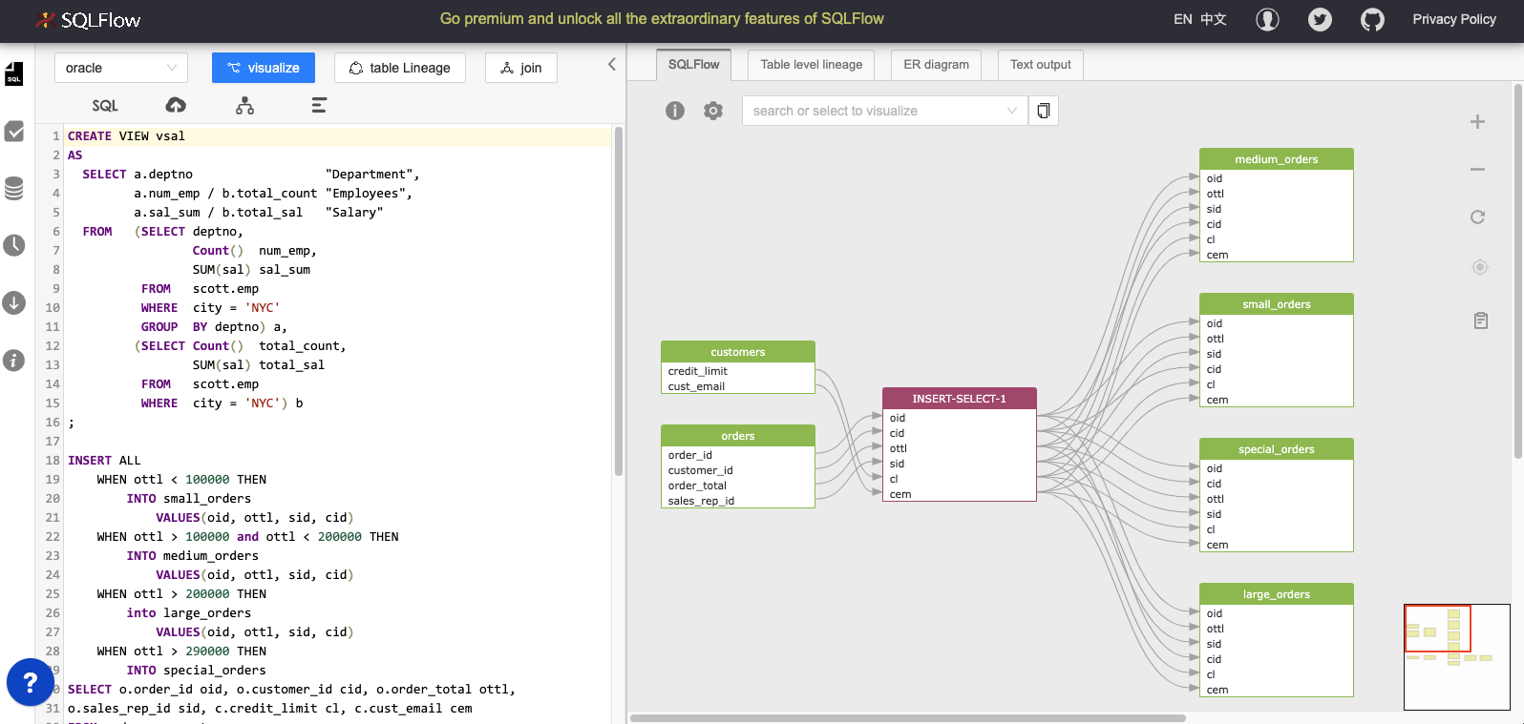Switch to the ER diagram tab

[936, 65]
